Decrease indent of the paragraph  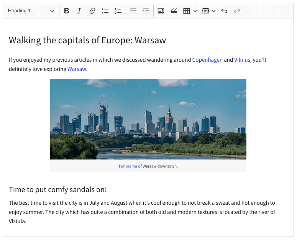tap(133, 11)
